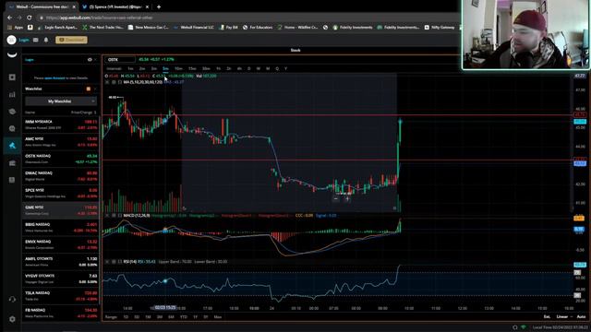
Task: Select the highlighted trade sidebar icon
Action: point(12,146)
